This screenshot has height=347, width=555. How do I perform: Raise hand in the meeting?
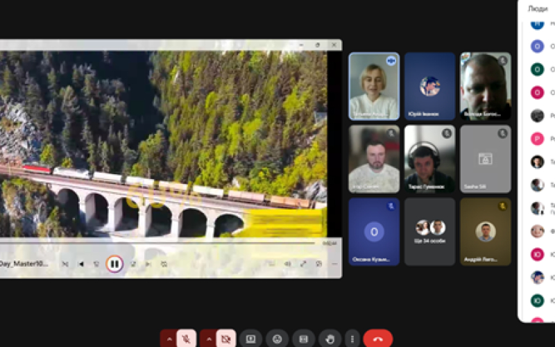(x=330, y=339)
